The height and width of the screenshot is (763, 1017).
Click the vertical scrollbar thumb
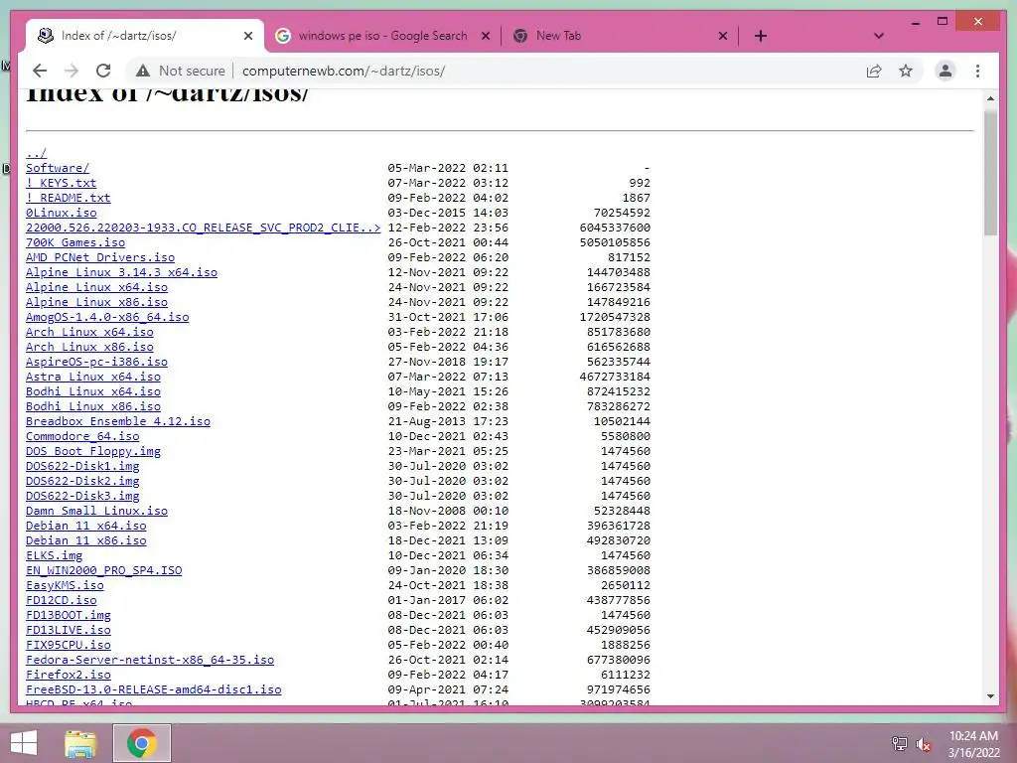coord(990,172)
